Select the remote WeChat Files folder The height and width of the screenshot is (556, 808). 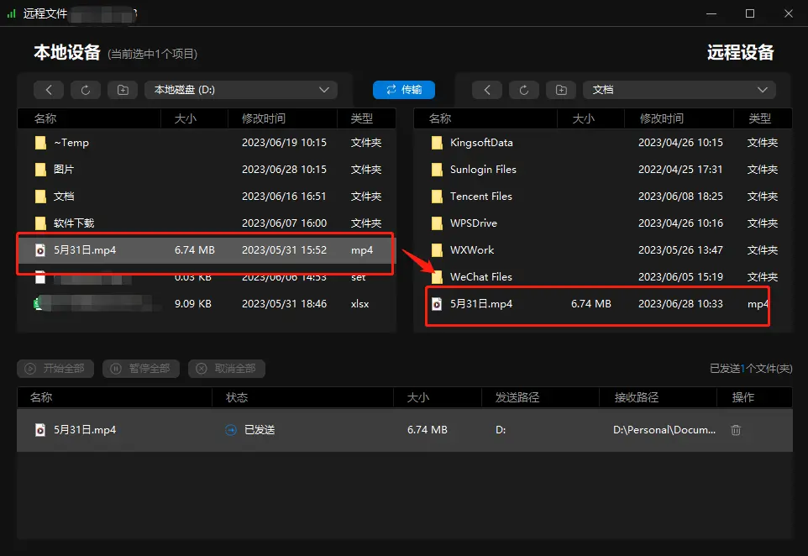(x=602, y=276)
